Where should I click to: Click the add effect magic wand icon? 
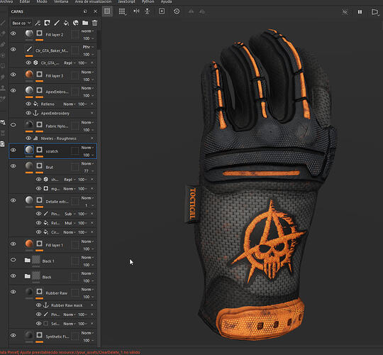coord(38,23)
